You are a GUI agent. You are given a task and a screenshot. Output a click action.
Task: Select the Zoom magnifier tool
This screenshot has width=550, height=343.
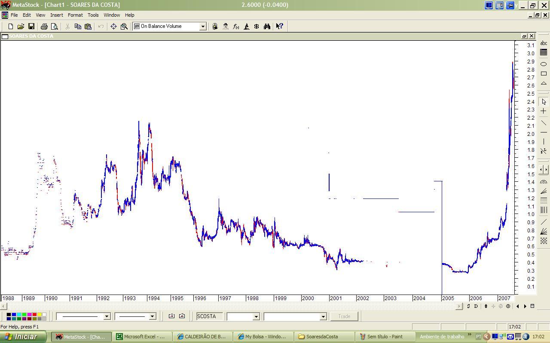pyautogui.click(x=124, y=26)
